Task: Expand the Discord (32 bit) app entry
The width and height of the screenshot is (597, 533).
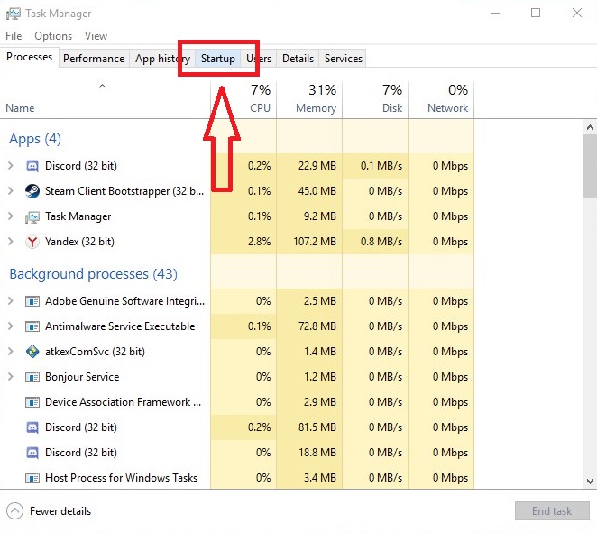Action: click(11, 166)
